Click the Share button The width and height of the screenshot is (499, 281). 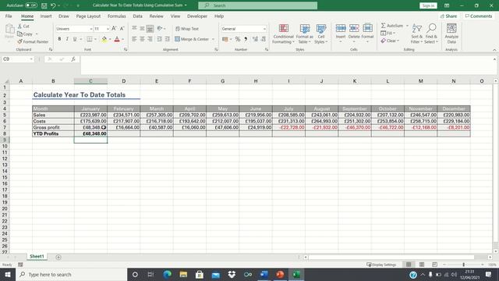(448, 16)
